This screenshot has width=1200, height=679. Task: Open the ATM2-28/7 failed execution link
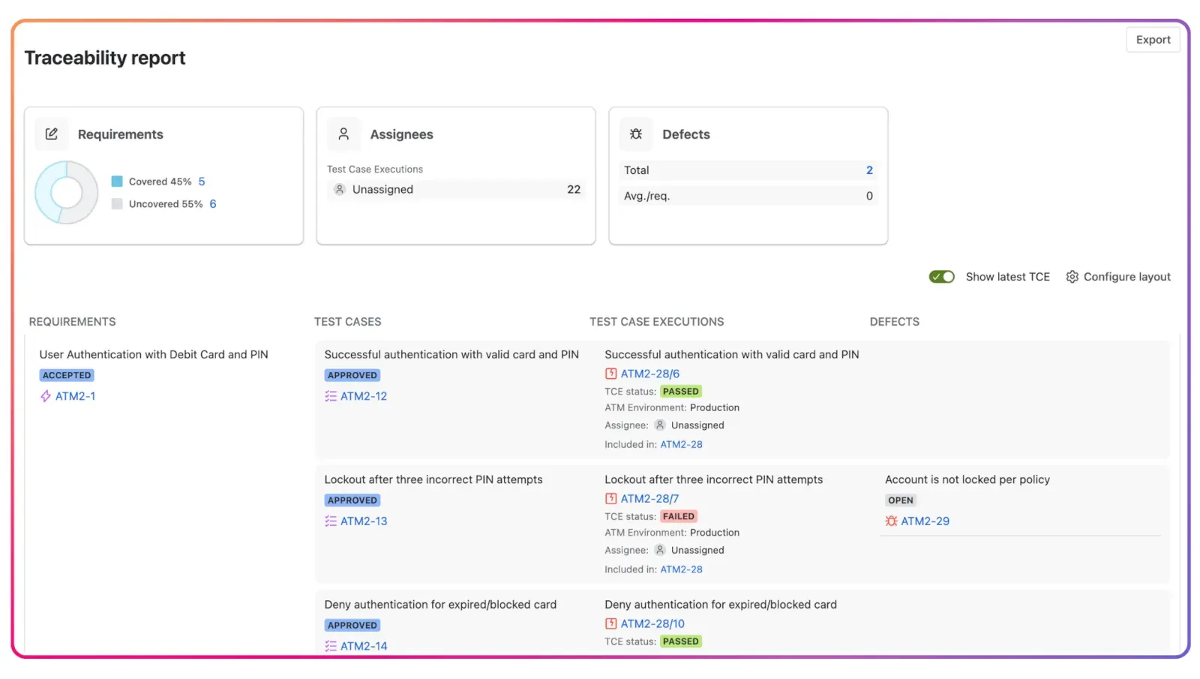649,499
